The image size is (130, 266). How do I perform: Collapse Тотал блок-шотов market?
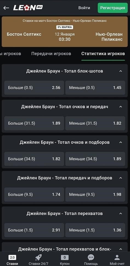(x=121, y=71)
